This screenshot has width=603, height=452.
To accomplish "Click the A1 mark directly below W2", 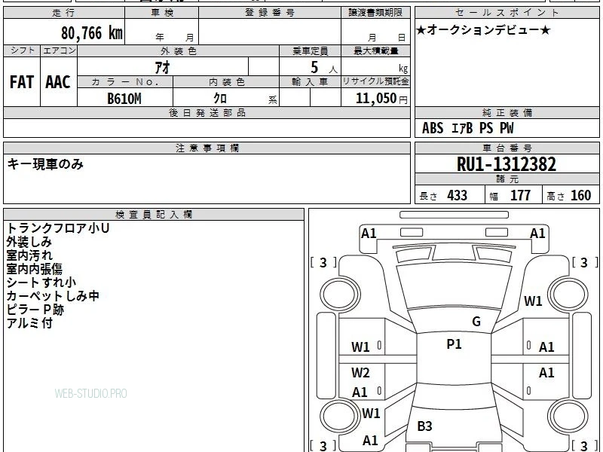I will coord(360,392).
